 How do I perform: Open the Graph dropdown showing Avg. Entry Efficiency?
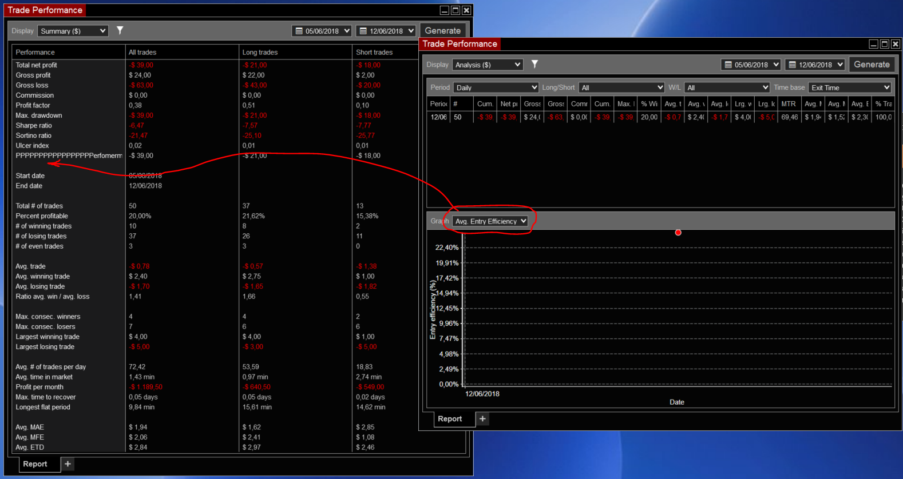point(490,221)
